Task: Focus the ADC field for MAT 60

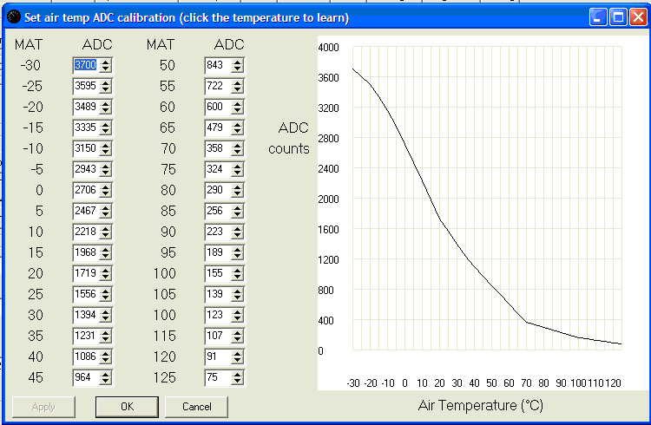Action: point(218,107)
